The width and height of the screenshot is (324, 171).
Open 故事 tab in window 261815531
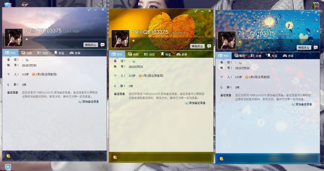pos(181,54)
